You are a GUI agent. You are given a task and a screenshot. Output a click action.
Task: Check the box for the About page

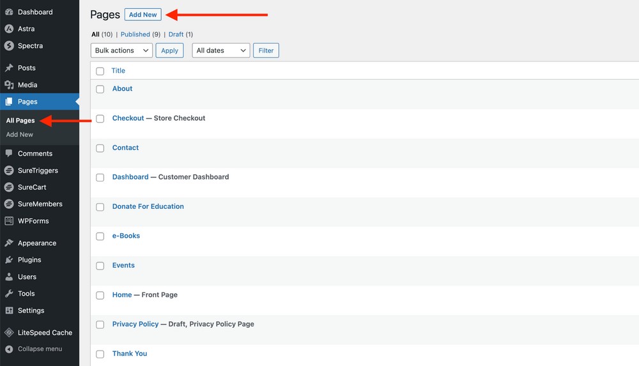(x=100, y=89)
